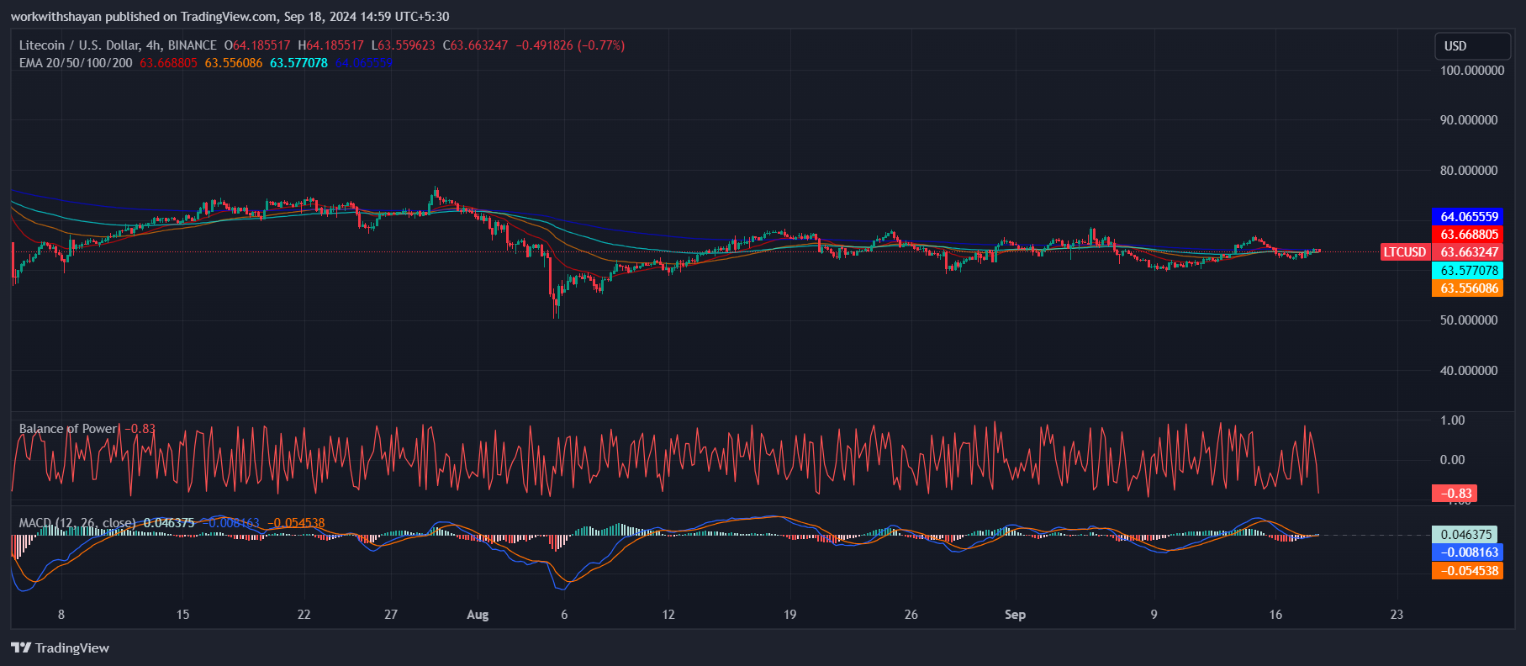Select the MACD (12, 26, close) legend
Viewport: 1526px width, 666px height.
[x=77, y=523]
